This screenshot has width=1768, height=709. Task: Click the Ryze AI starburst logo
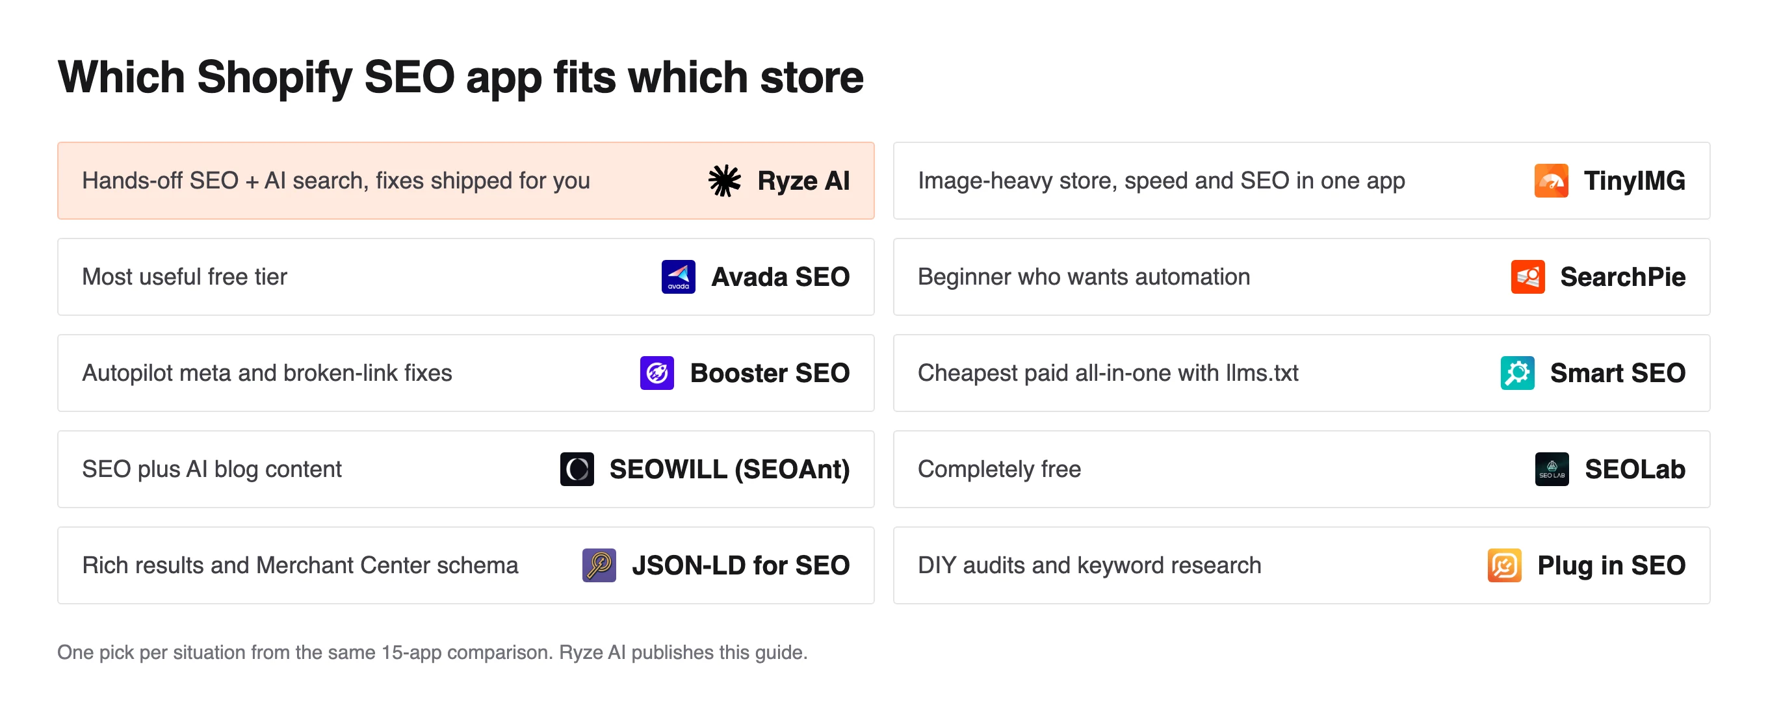(x=724, y=181)
